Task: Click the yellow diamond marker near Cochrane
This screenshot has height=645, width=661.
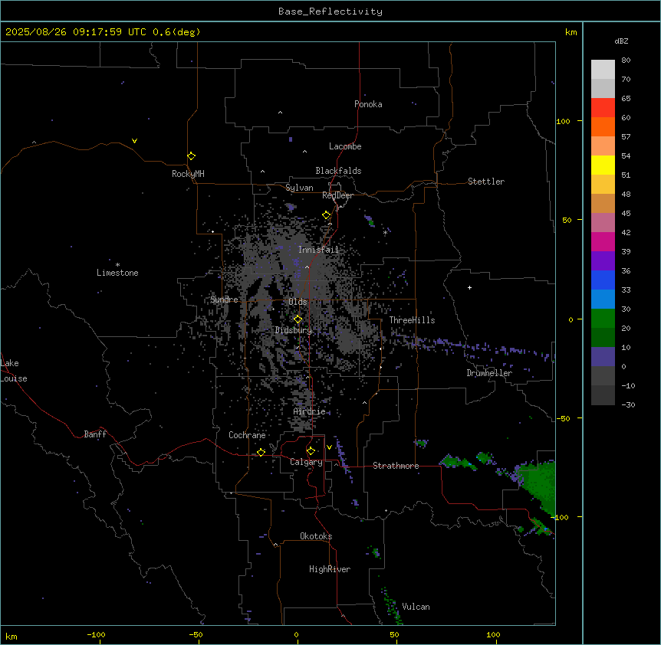Action: point(261,452)
